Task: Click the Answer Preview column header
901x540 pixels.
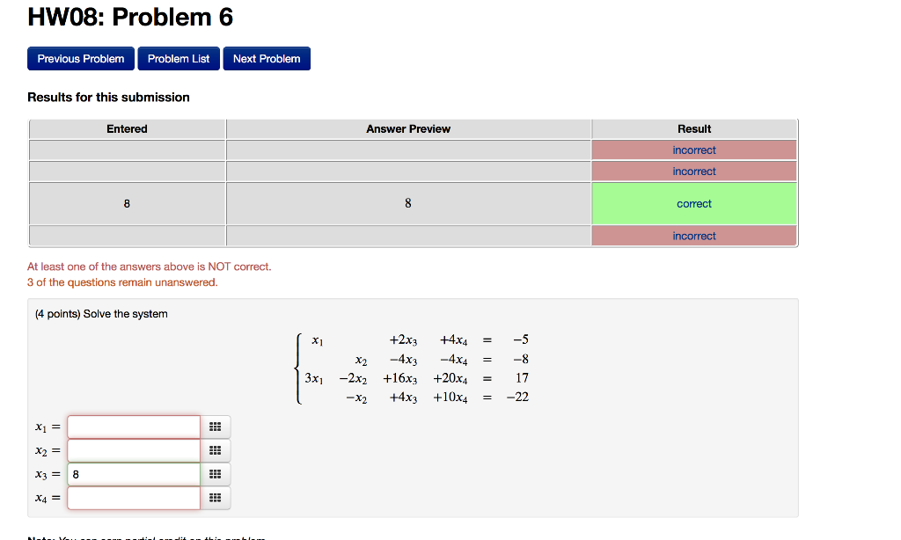Action: 407,128
